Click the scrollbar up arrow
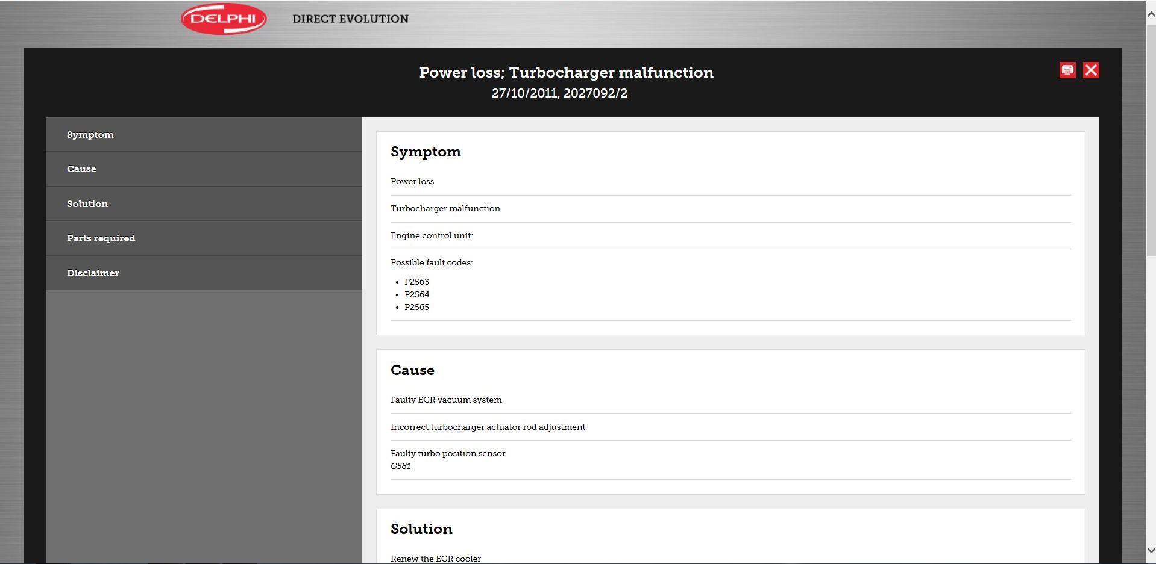1156x564 pixels. pos(1151,14)
